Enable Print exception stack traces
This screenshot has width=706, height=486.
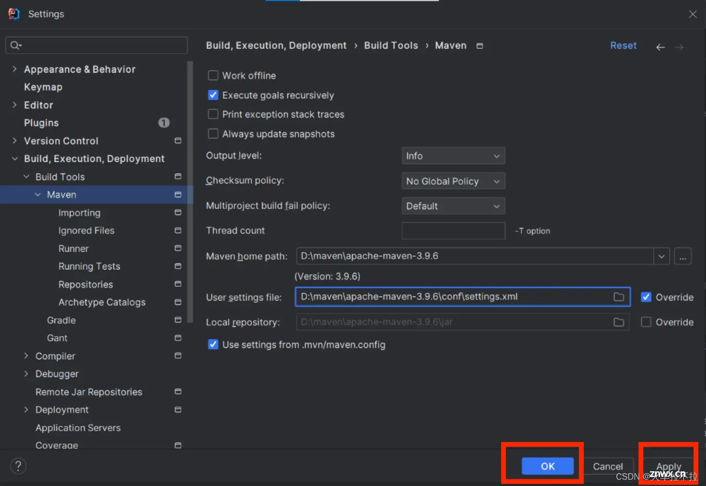point(213,114)
